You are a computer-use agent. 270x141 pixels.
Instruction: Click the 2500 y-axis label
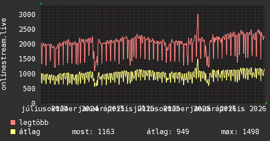tap(27, 29)
